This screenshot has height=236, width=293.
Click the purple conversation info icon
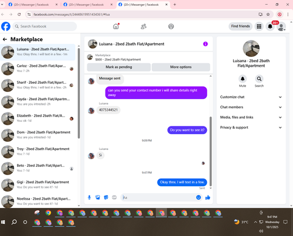pyautogui.click(x=205, y=44)
